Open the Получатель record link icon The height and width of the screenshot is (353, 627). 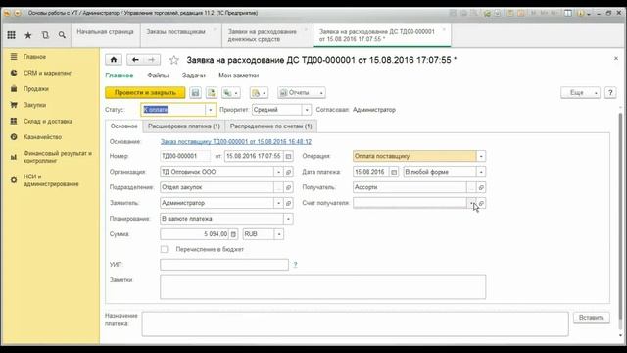point(481,187)
